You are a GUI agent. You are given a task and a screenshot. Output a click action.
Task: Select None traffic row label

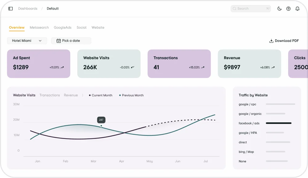[242, 161]
